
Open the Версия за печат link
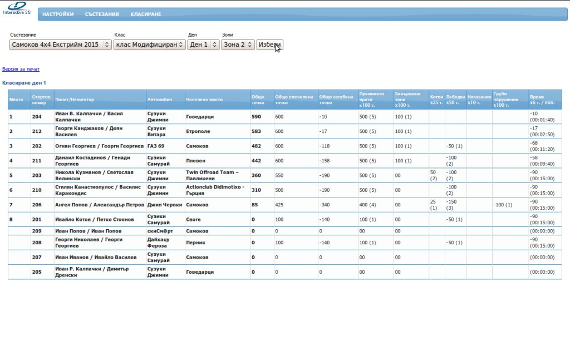pos(21,69)
